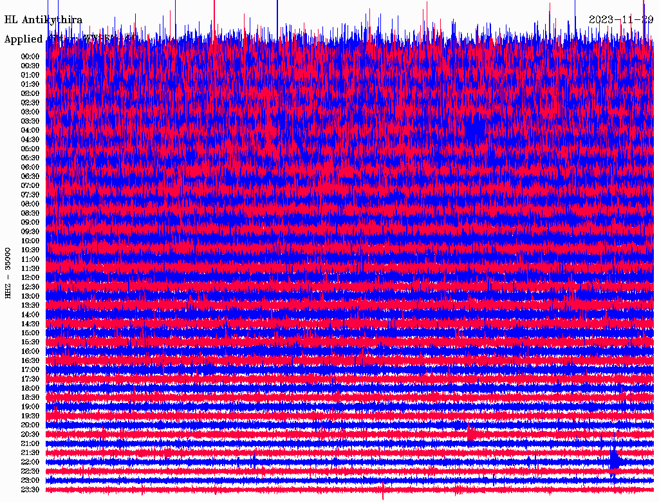This screenshot has height=502, width=659.
Task: Select the 20:30 time label
Action: tap(30, 434)
